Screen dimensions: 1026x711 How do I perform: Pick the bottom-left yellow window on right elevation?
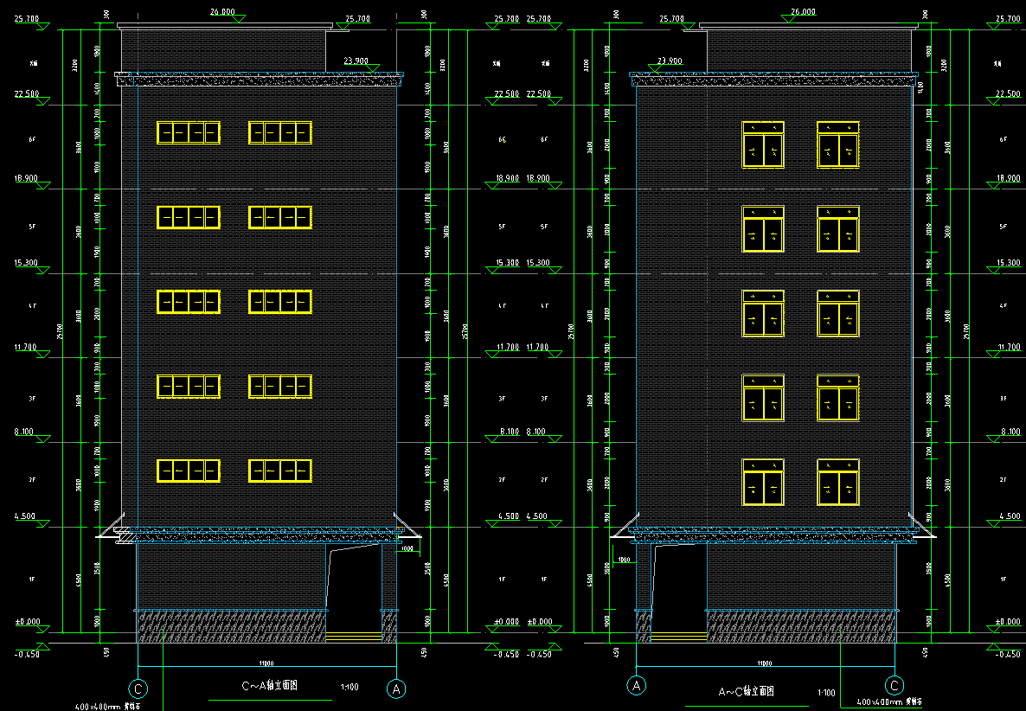763,483
